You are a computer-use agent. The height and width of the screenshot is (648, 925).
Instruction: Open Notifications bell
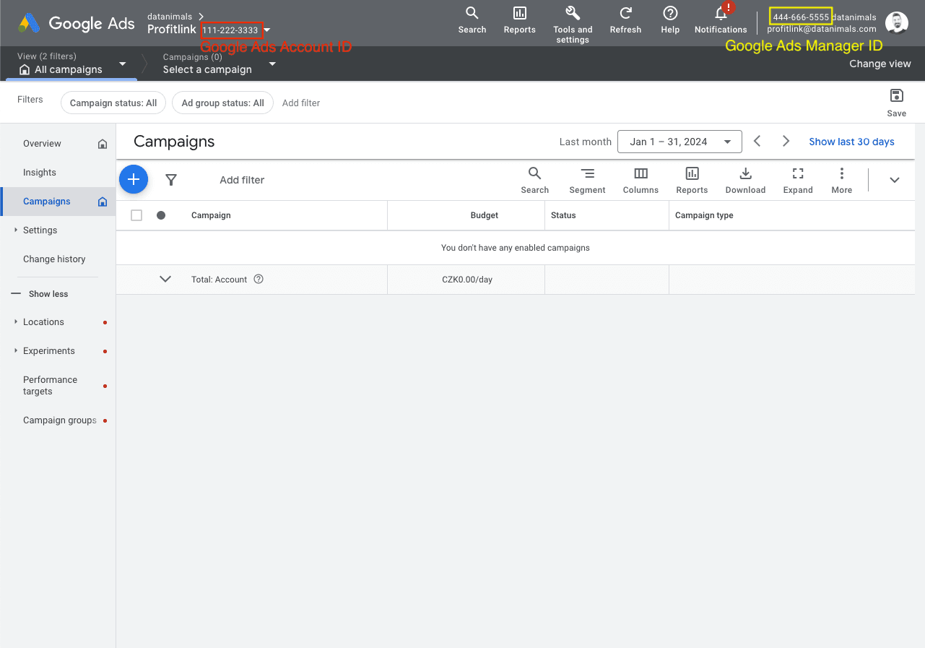point(721,20)
